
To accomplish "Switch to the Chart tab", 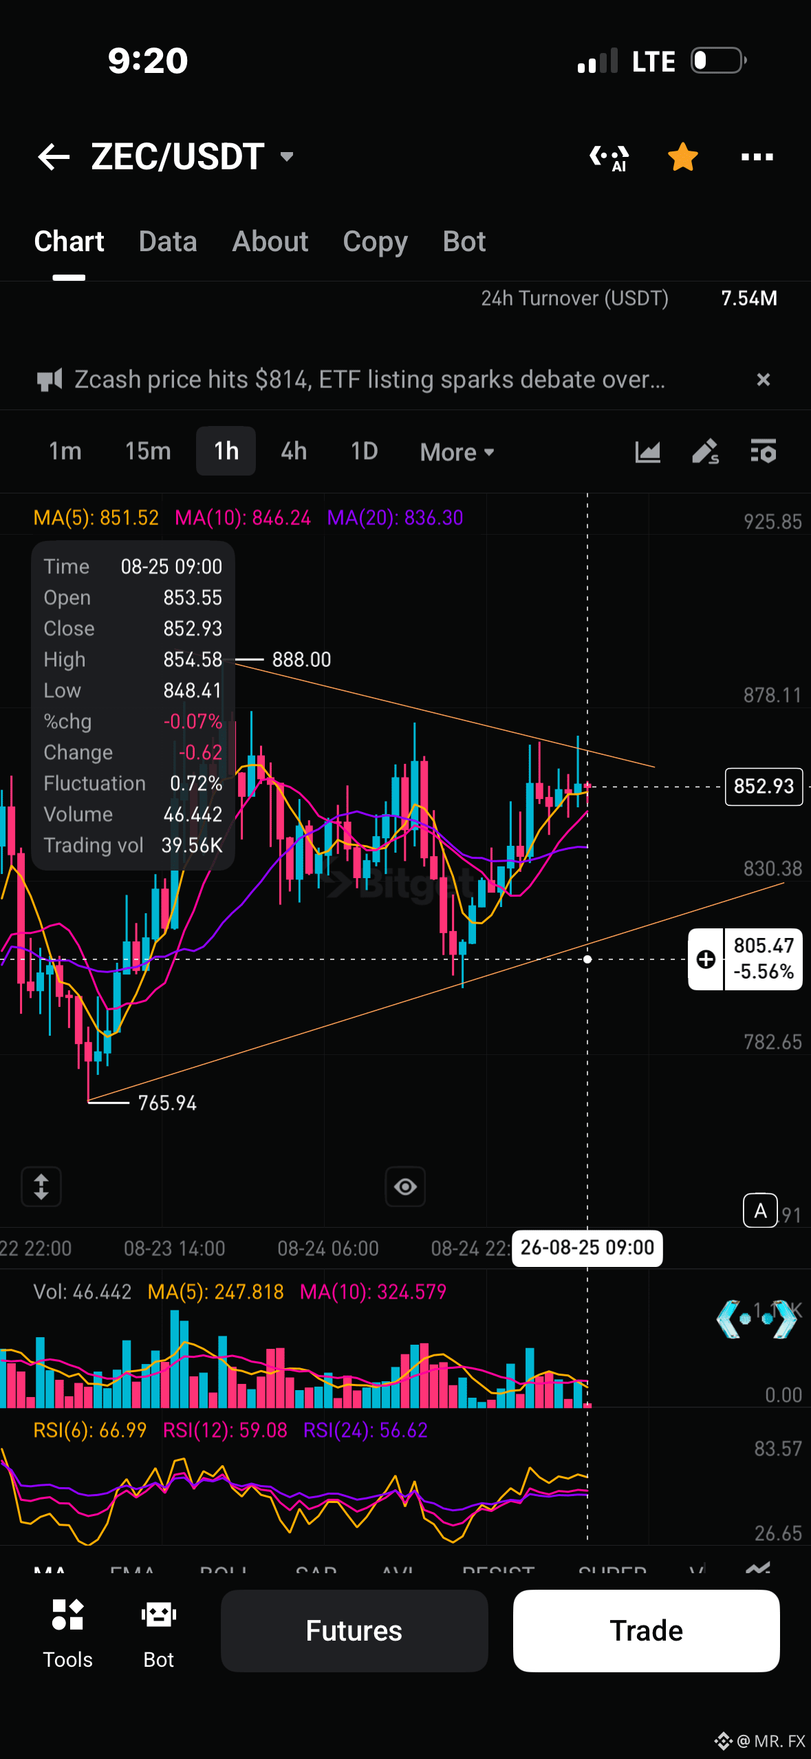I will [x=69, y=242].
